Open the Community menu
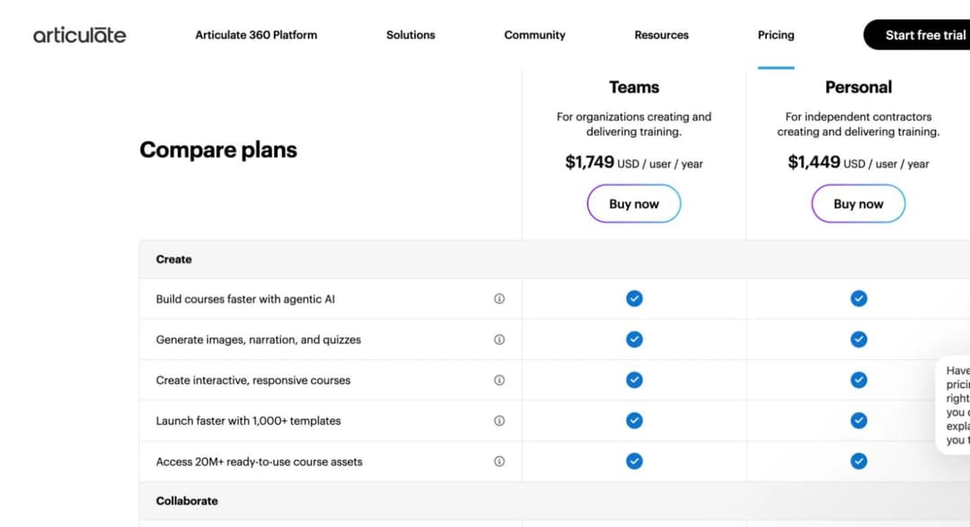The width and height of the screenshot is (970, 527). coord(534,35)
